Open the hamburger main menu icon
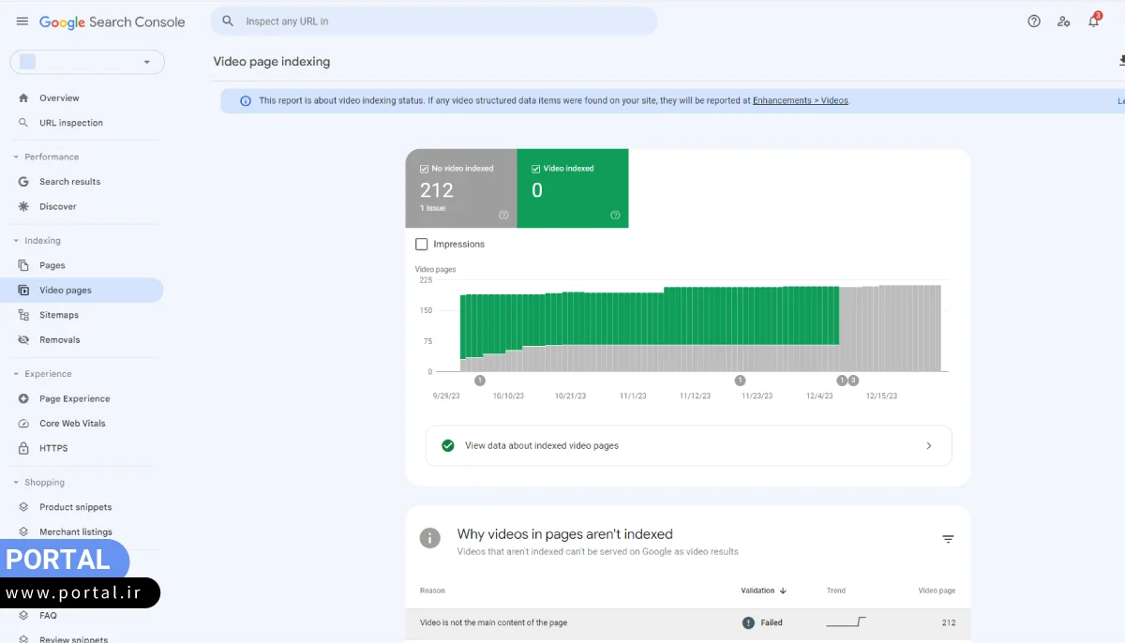This screenshot has width=1125, height=643. [22, 22]
